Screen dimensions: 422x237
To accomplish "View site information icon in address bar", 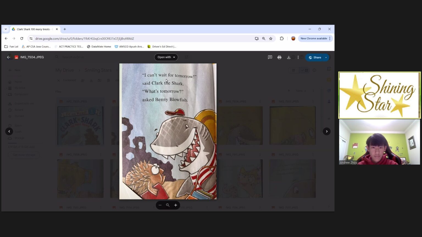I will click(31, 39).
